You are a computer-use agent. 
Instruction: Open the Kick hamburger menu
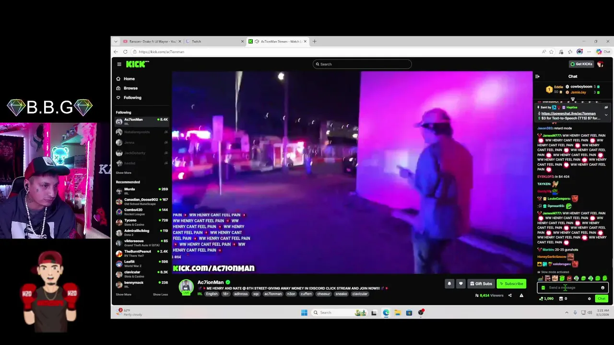[x=119, y=64]
